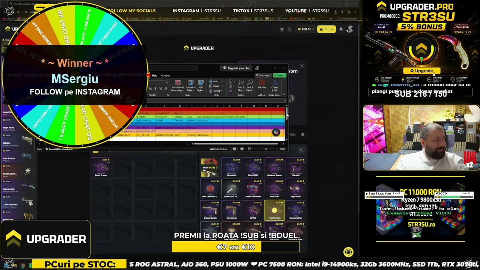Open Find & Select in Excel
Image resolution: width=480 pixels, height=270 pixels.
pos(250,86)
